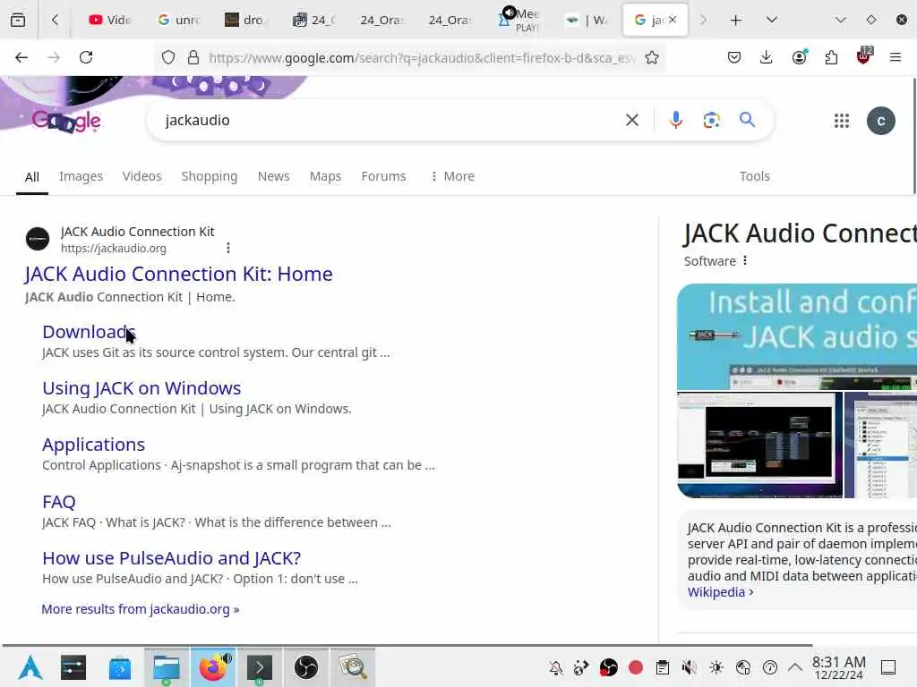Open the tracking protection shield icon
The height and width of the screenshot is (687, 917).
(168, 58)
